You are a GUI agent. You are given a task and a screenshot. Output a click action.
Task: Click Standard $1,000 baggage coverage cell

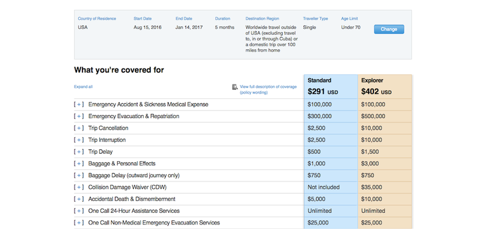point(331,164)
